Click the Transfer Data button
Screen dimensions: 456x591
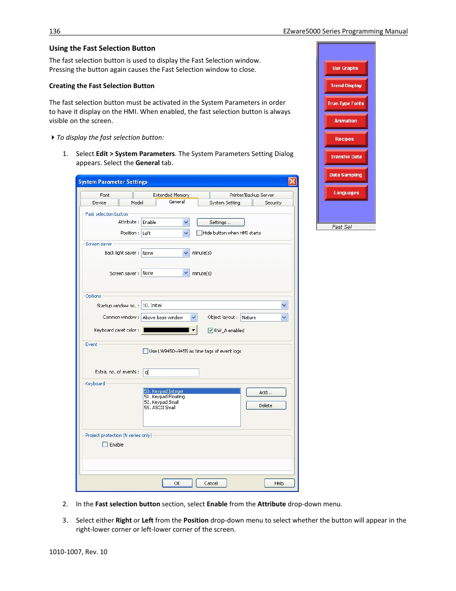point(346,157)
